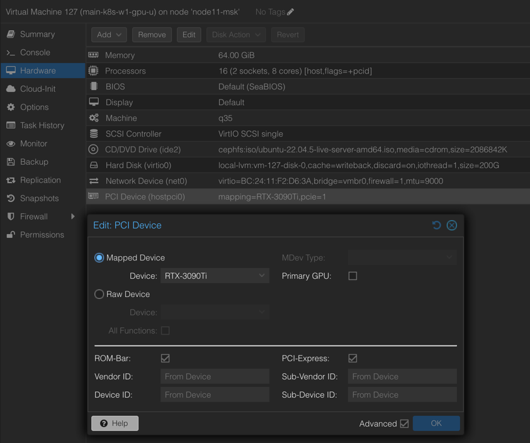Uncheck the ROM-Bar checkbox

166,358
